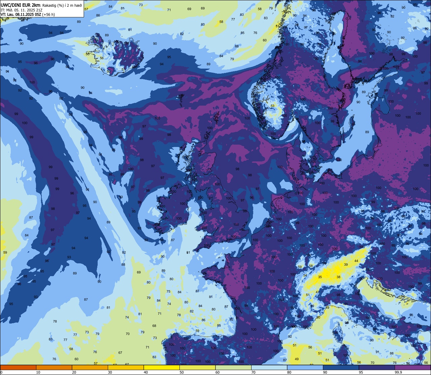Image resolution: width=431 pixels, height=375 pixels.
Task: Choose the light green 60–70 legend band
Action: click(x=233, y=367)
